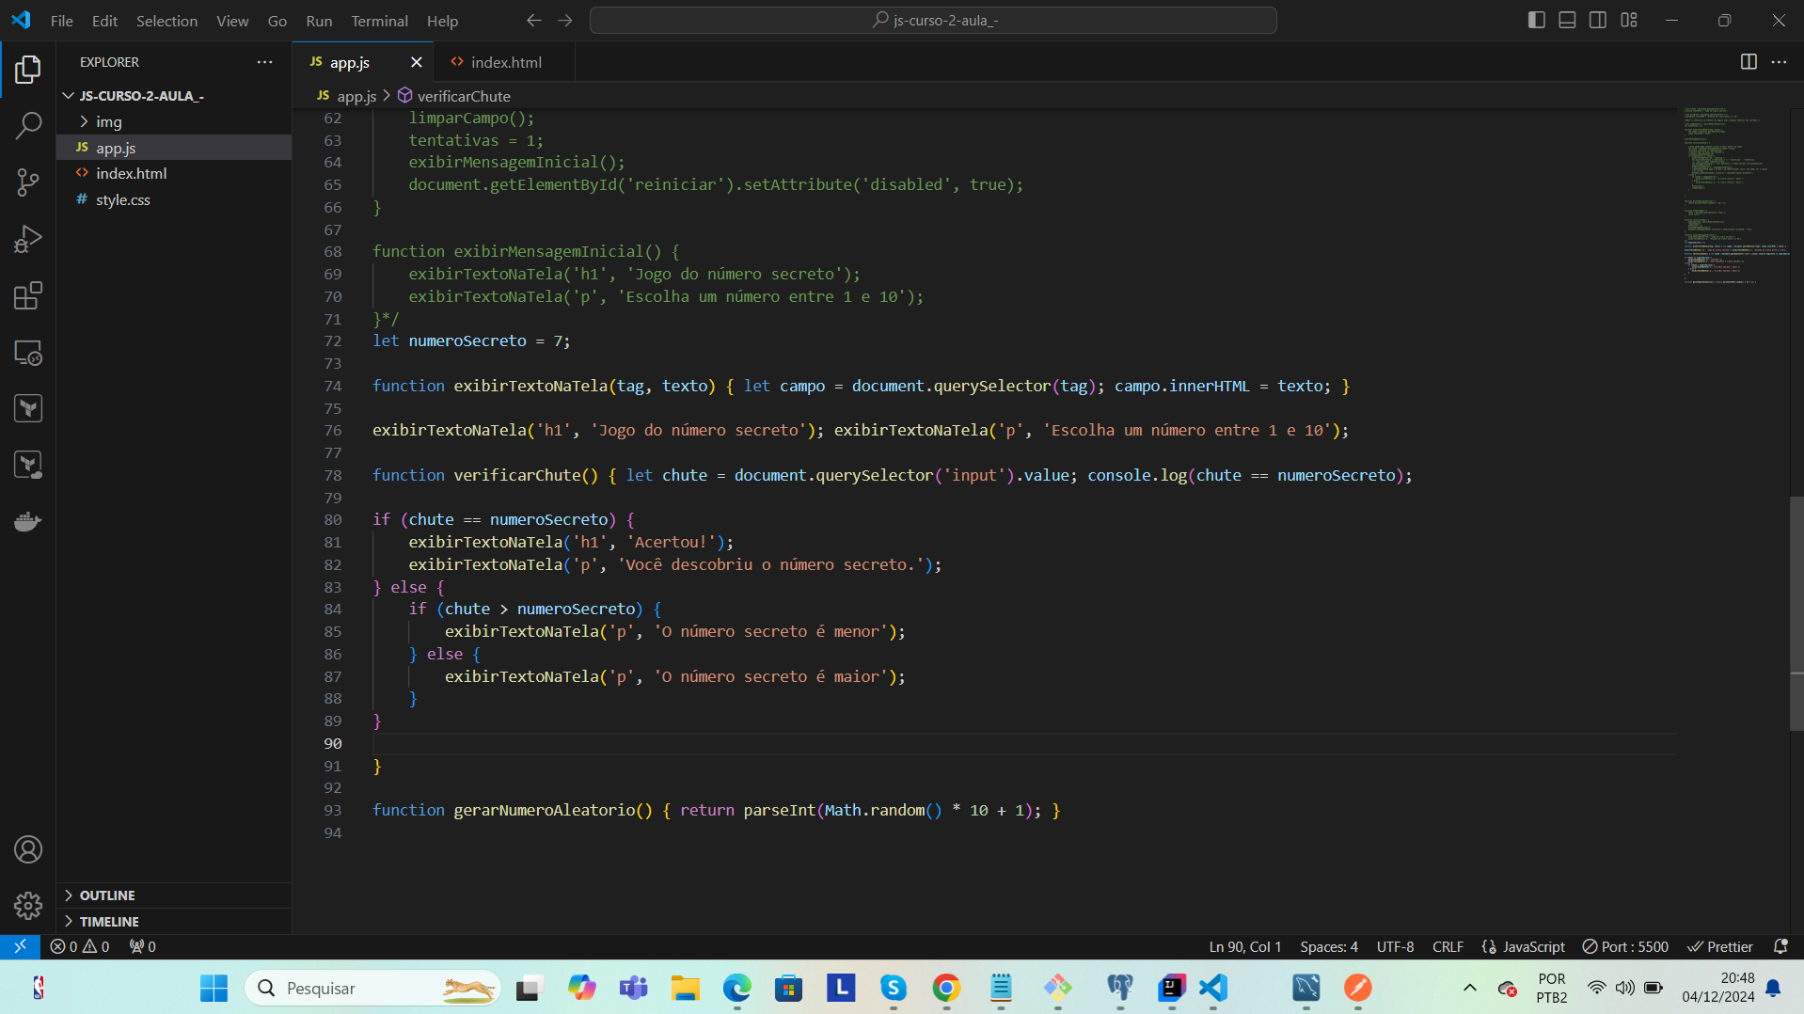Click the app.js breadcrumb item
Image resolution: width=1804 pixels, height=1014 pixels.
click(346, 96)
